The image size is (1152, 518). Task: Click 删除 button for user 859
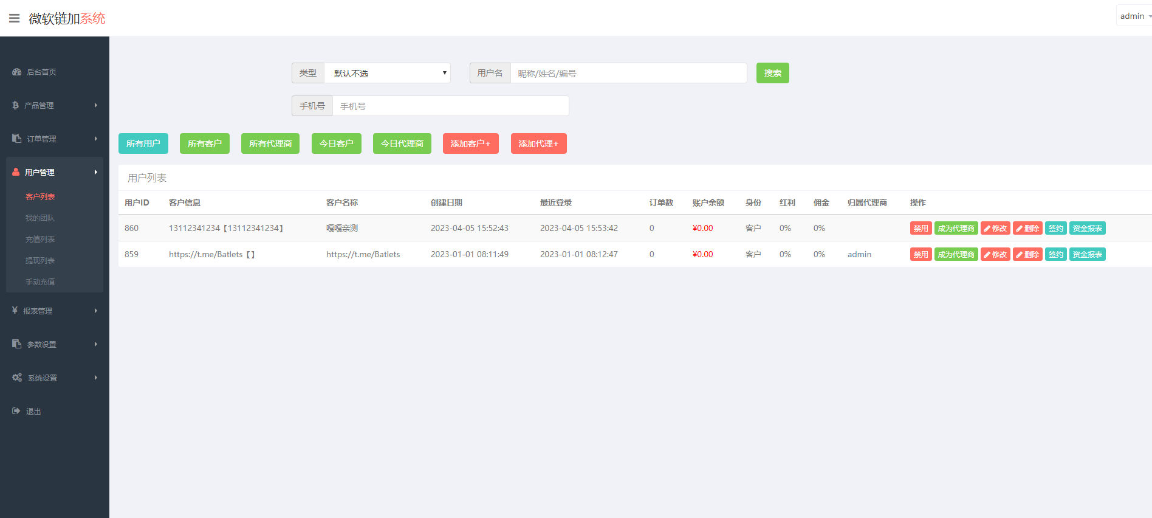(x=1027, y=255)
